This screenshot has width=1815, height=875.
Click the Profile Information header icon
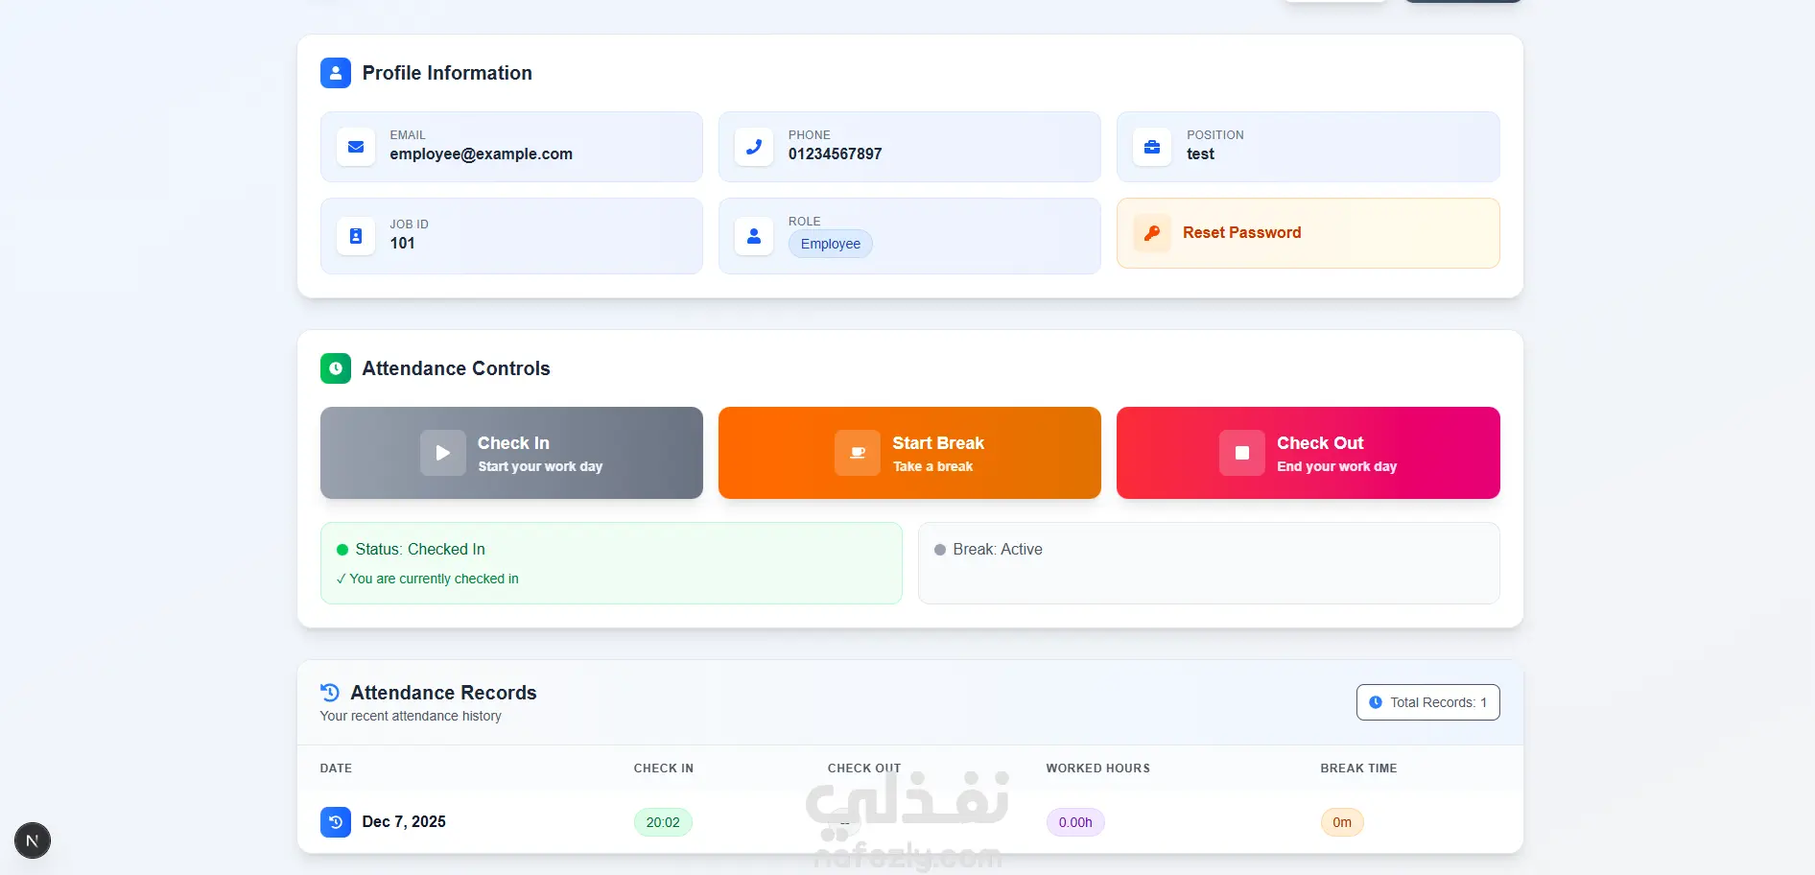[x=336, y=73]
